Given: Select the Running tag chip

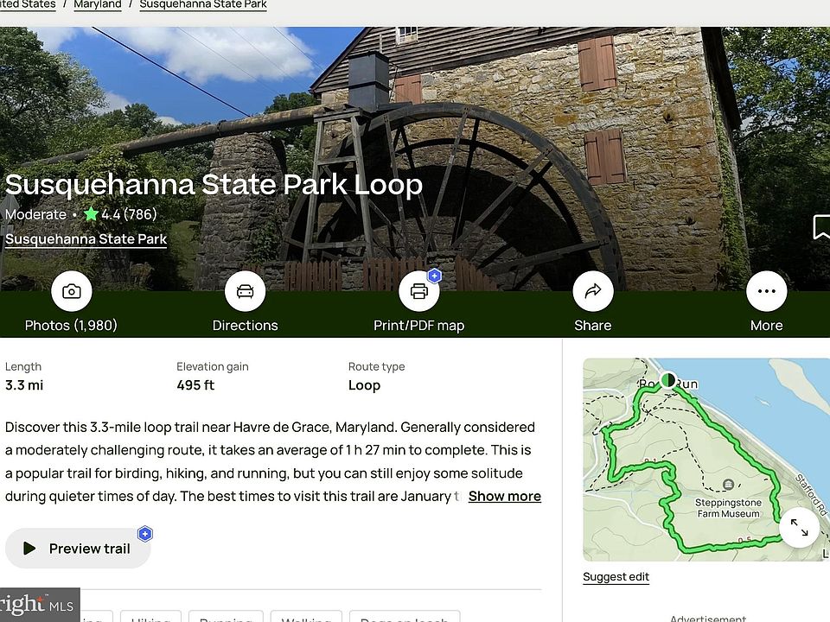Looking at the screenshot, I should tap(226, 617).
